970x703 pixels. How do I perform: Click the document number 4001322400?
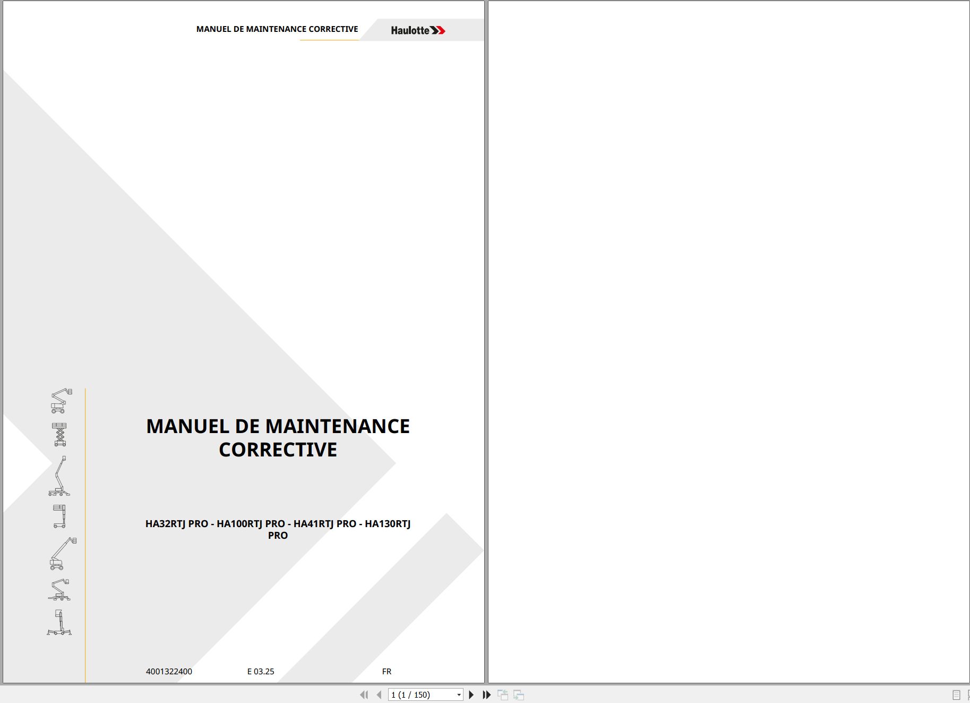click(x=169, y=672)
